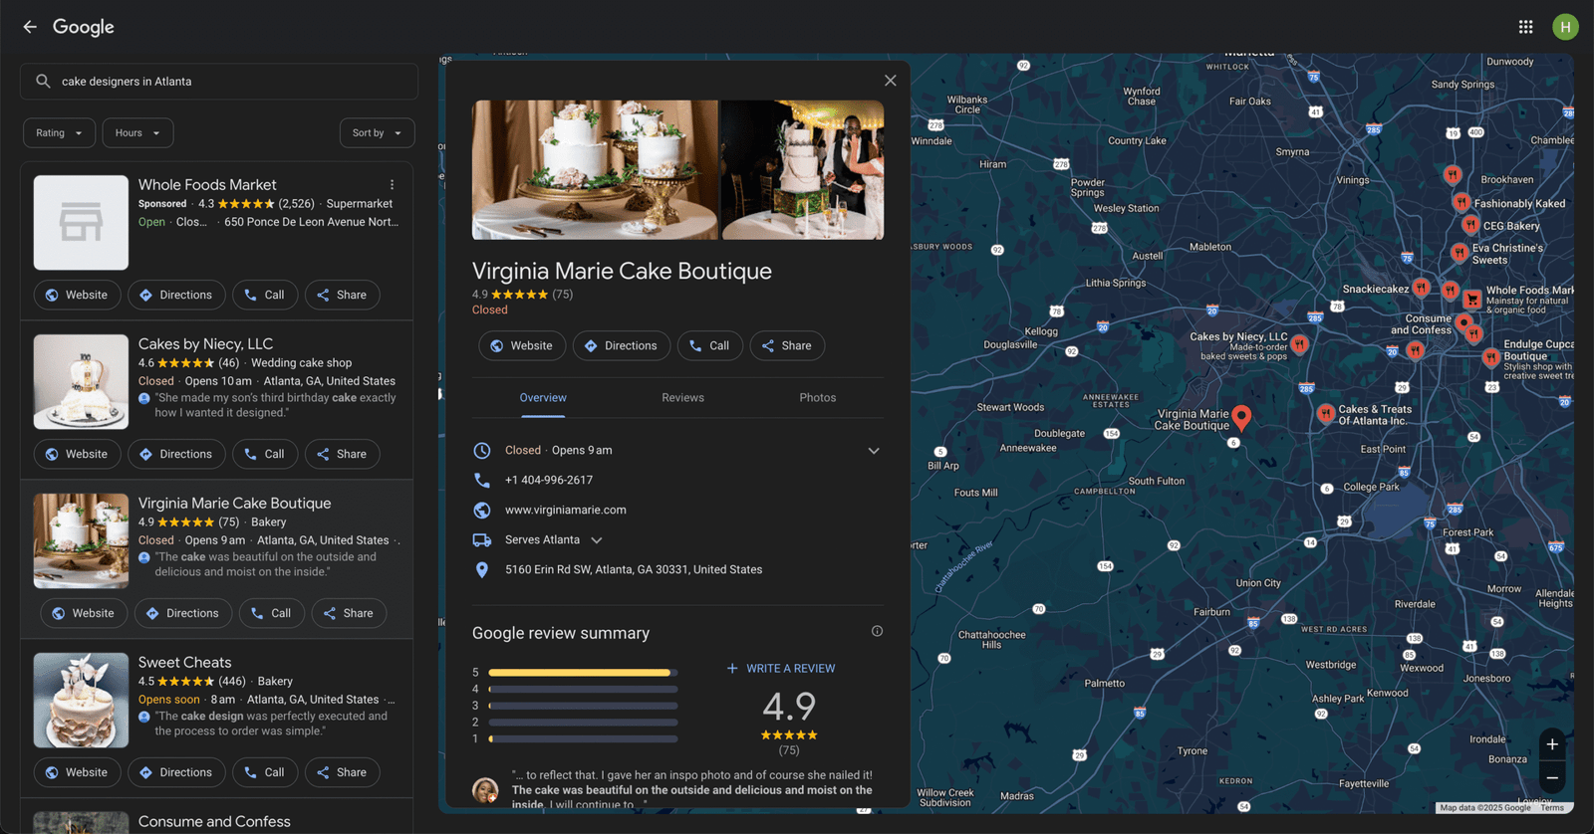Click the search magnifier icon
The image size is (1594, 834).
[x=43, y=82]
